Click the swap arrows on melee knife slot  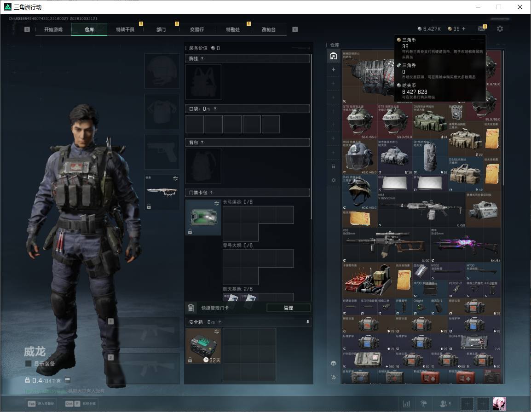(x=175, y=178)
